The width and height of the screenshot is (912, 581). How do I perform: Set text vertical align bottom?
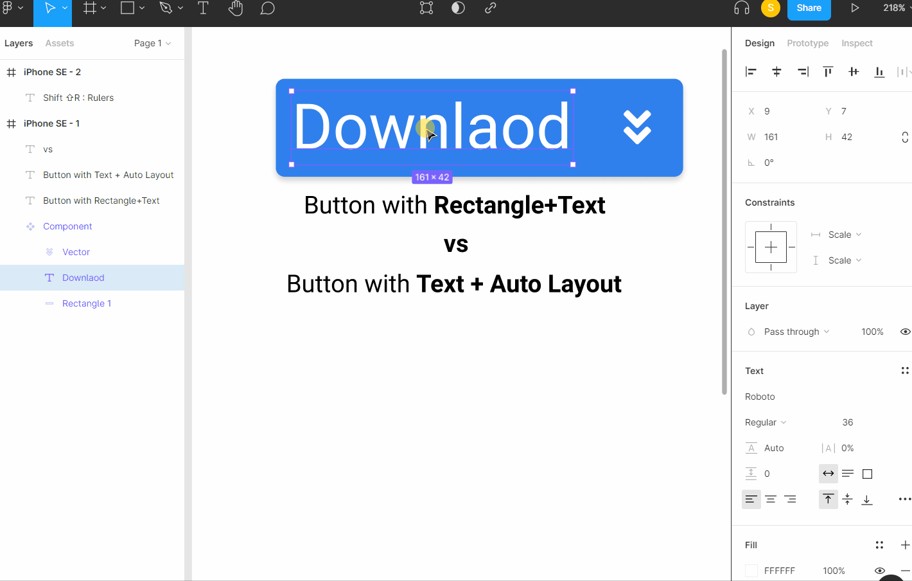(867, 499)
